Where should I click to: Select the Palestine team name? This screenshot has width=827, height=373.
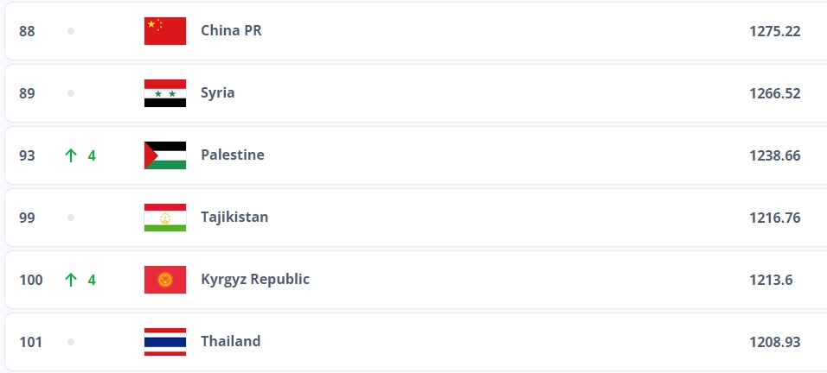232,155
